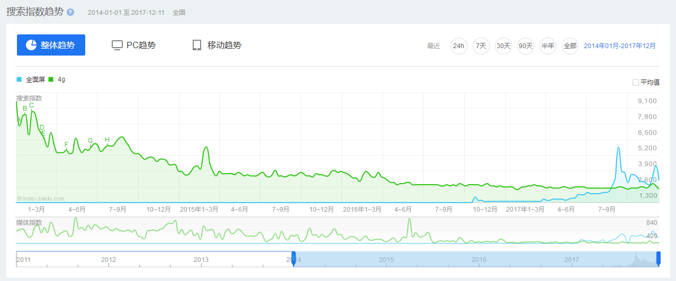Click news marker B on chart
This screenshot has height=281, width=676.
(x=25, y=108)
